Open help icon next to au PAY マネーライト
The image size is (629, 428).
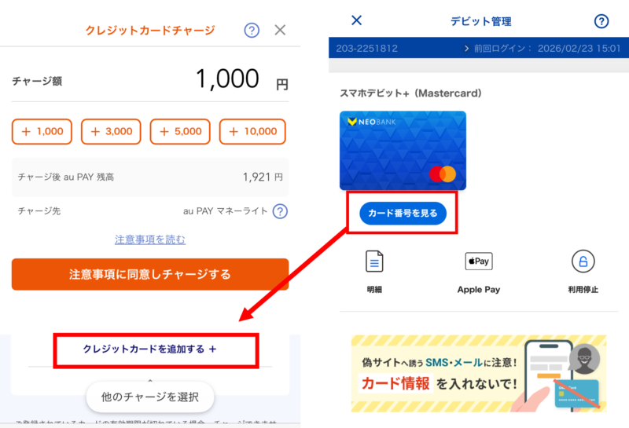(280, 211)
